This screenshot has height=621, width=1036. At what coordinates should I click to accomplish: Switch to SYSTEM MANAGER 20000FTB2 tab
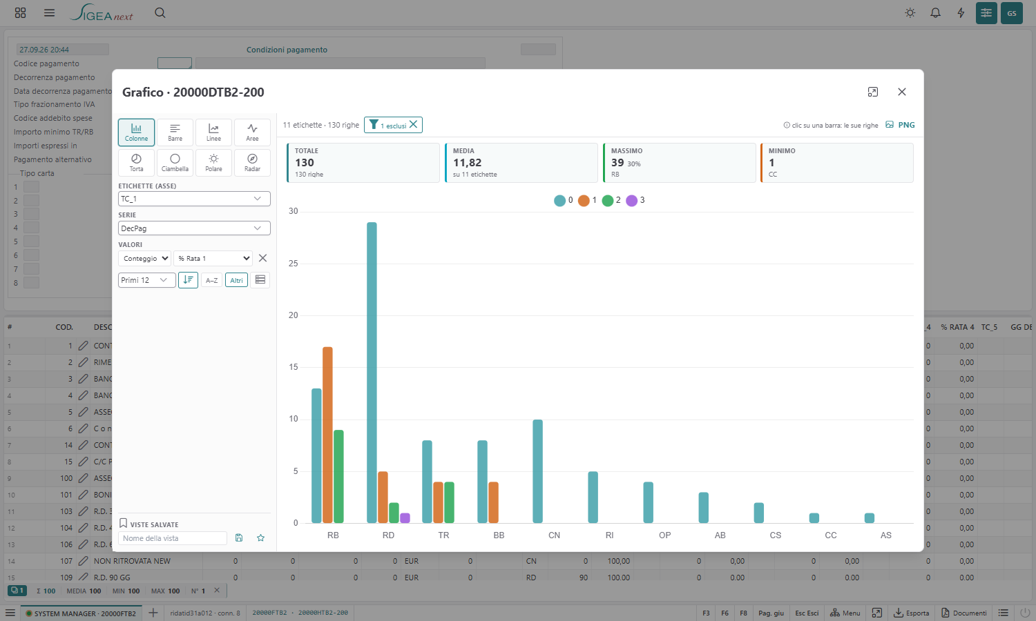coord(81,613)
